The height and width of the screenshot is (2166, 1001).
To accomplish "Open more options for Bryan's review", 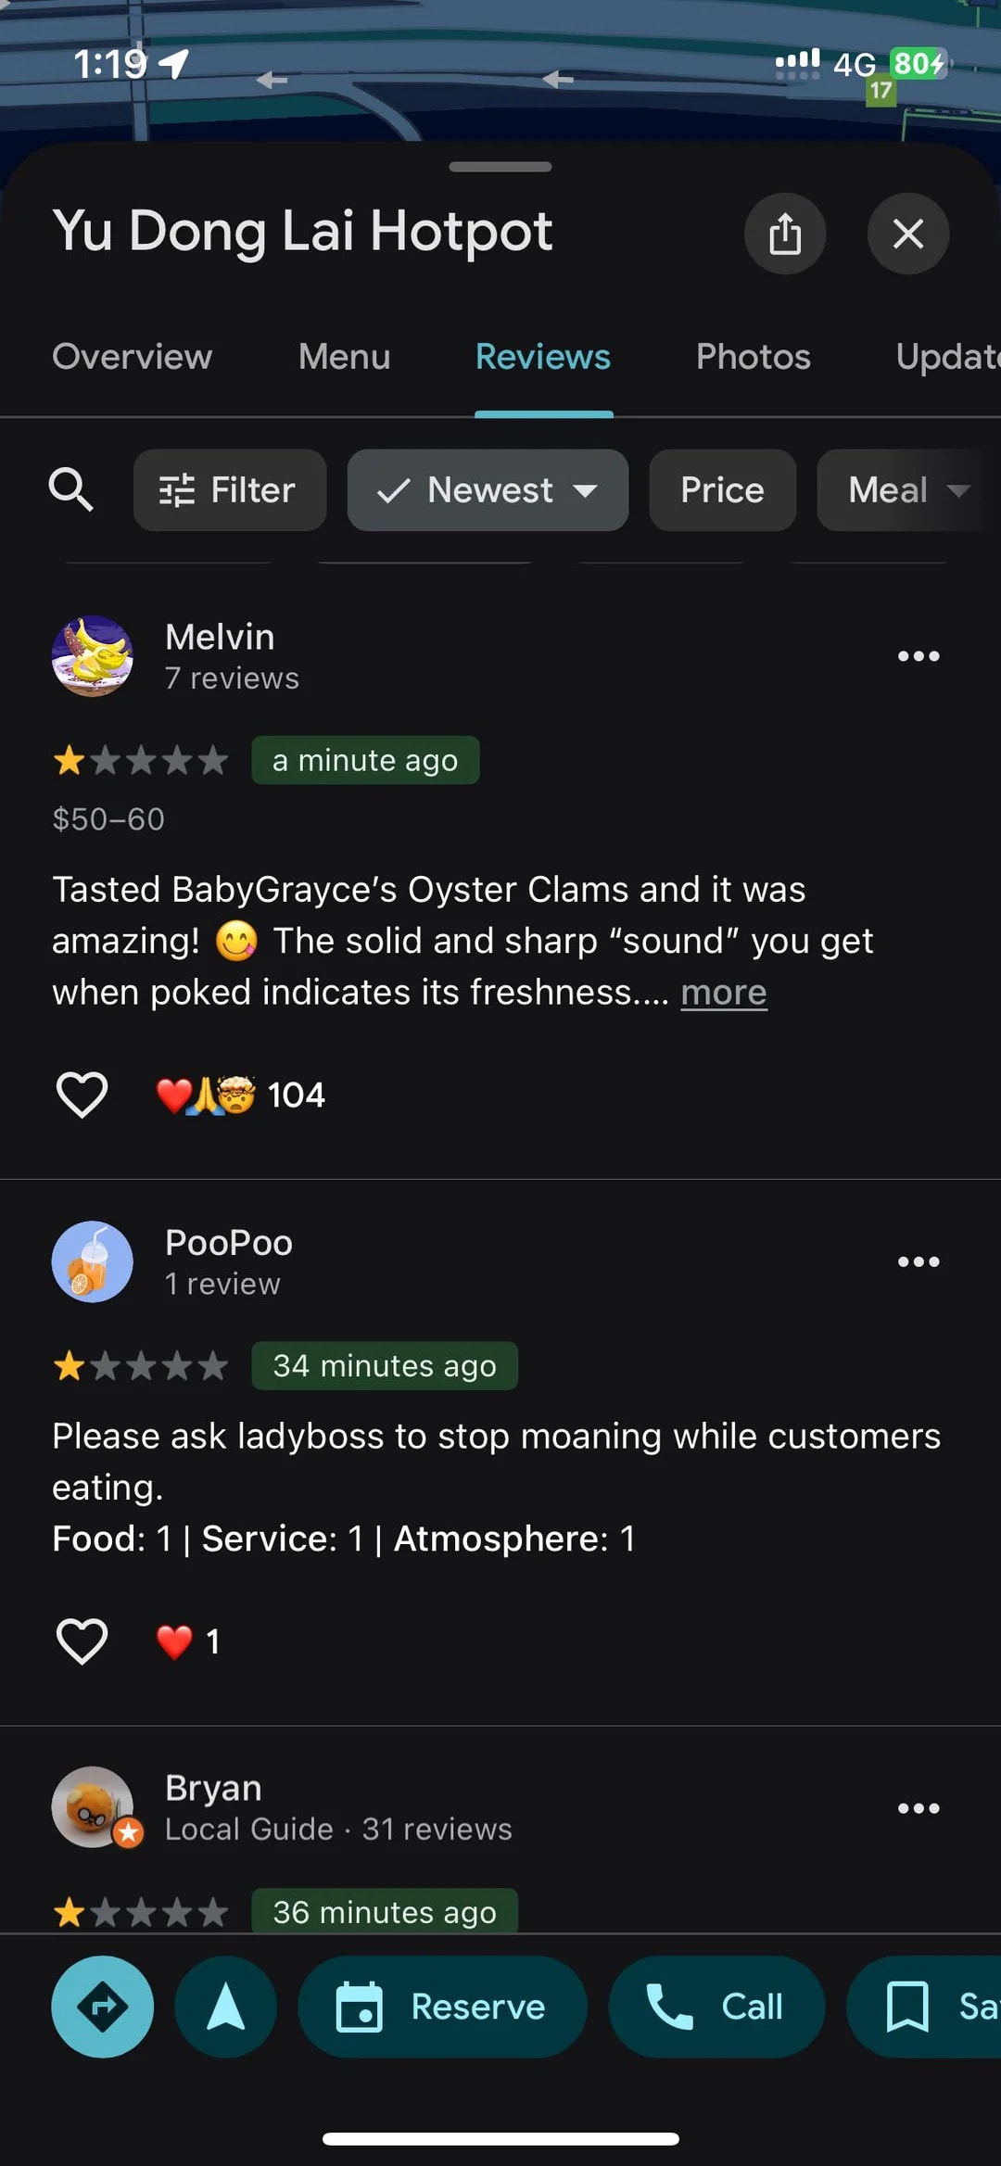I will (918, 1808).
